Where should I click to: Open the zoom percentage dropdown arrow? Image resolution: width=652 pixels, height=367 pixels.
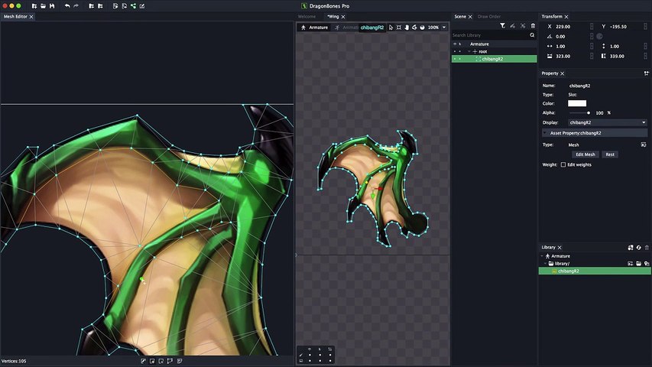[444, 28]
